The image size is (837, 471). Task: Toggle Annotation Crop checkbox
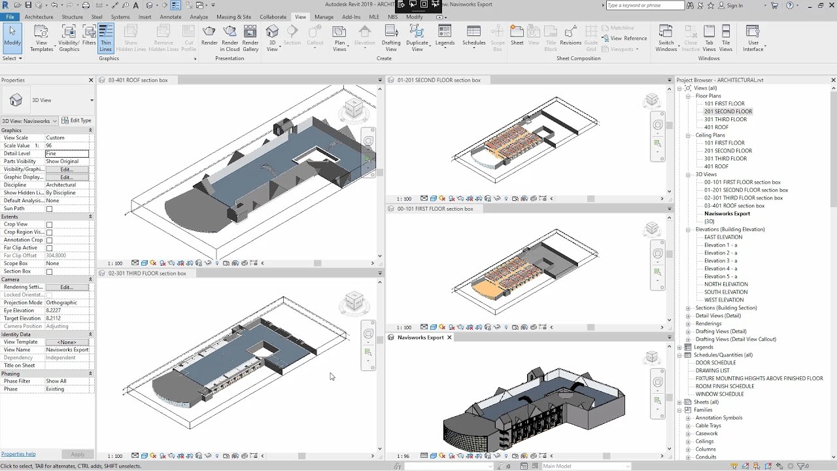(x=49, y=240)
